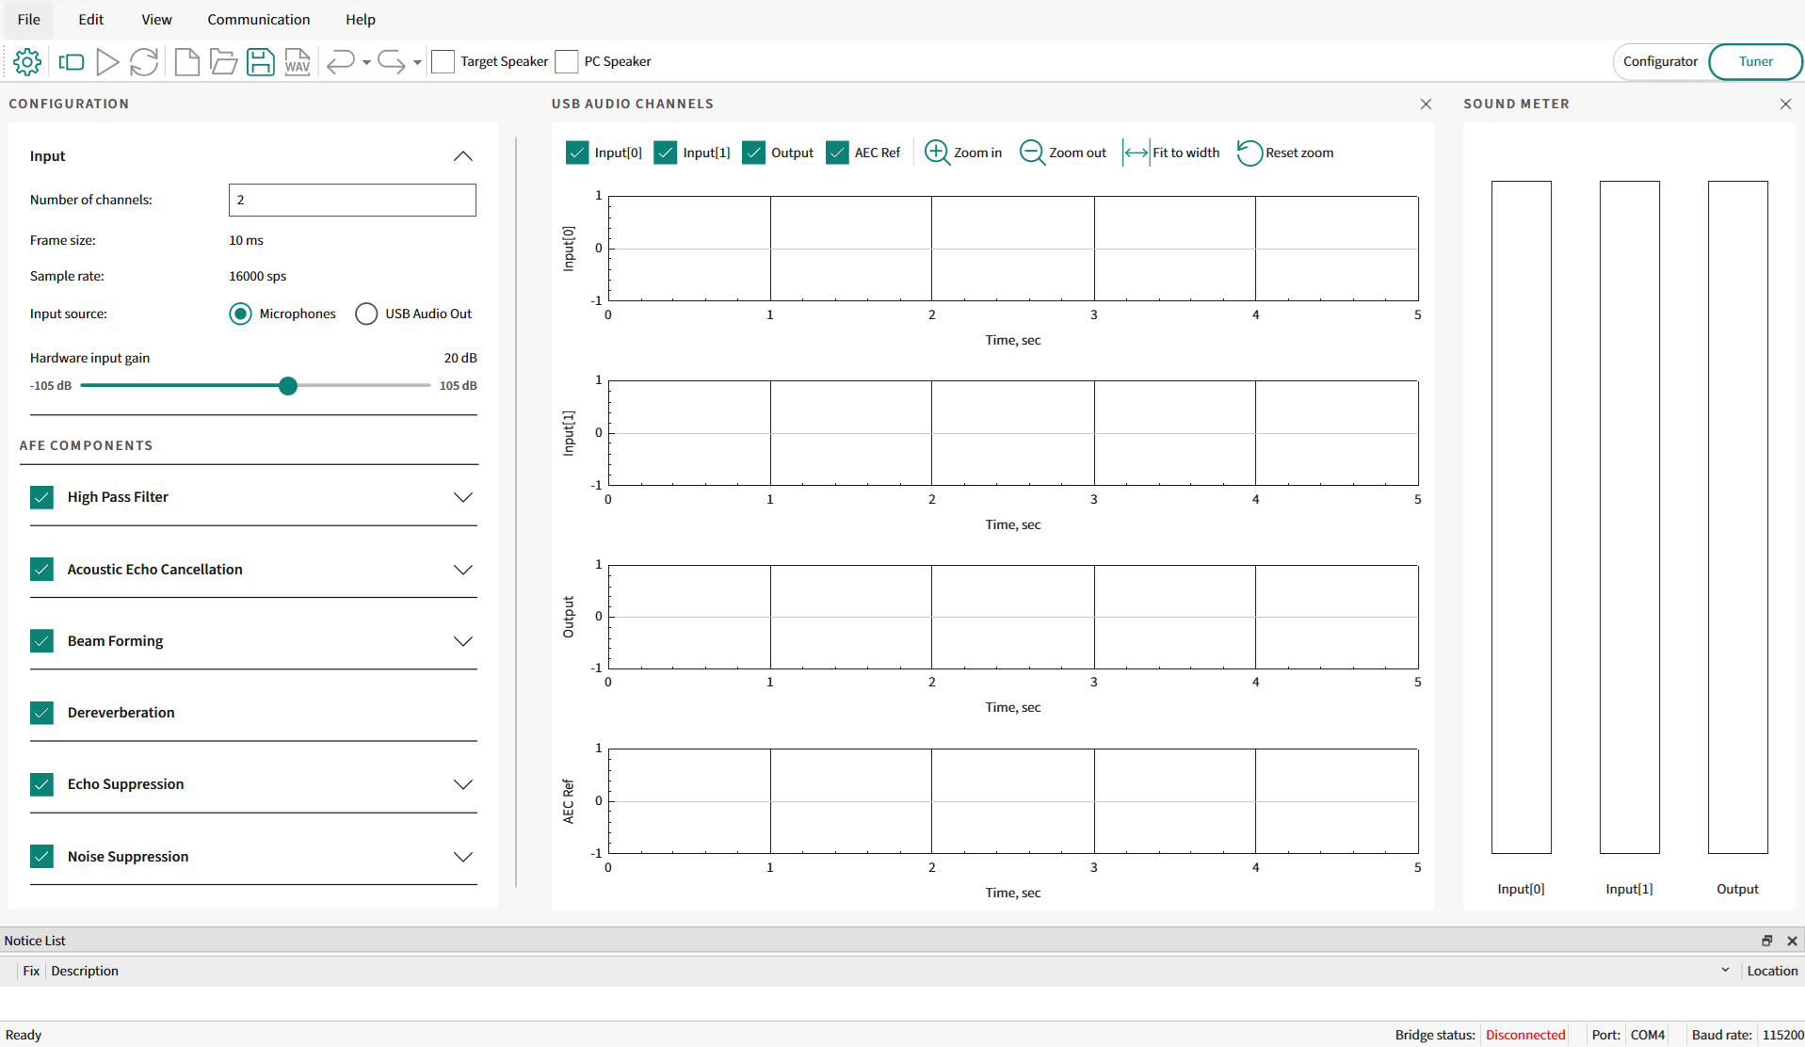Click the Hardware input gain slider handle
This screenshot has height=1047, width=1805.
click(x=288, y=385)
